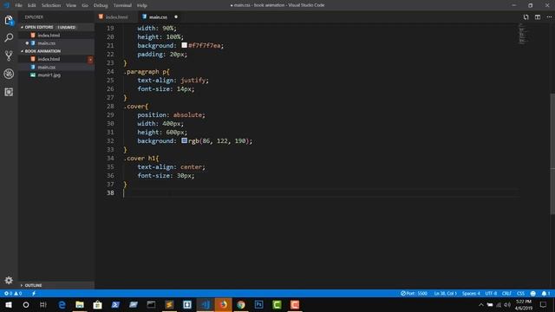Switch to Firefox in the taskbar
555x312 pixels.
(x=223, y=304)
